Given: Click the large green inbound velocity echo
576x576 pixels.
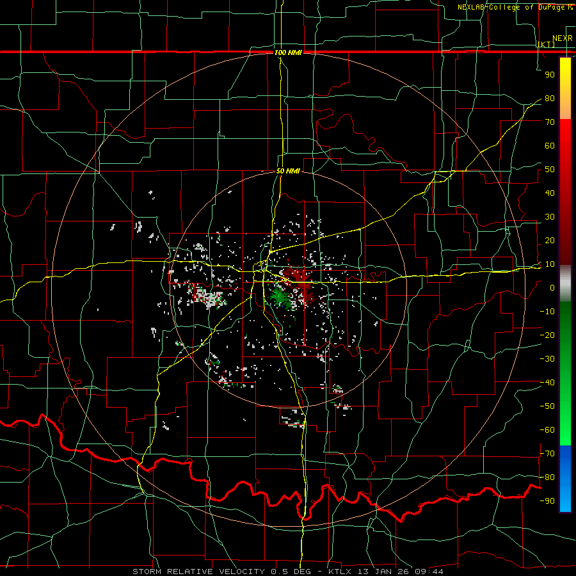Looking at the screenshot, I should click(279, 296).
